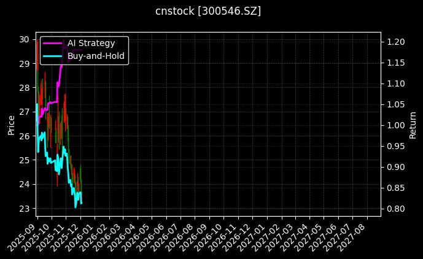Click the cyan line swatch in legend

click(52, 56)
